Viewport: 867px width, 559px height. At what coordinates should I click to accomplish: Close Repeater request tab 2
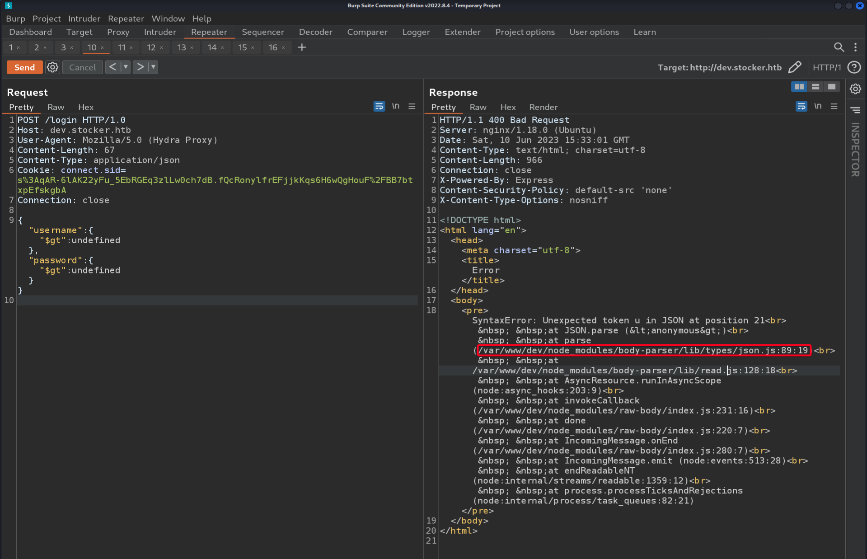point(45,47)
